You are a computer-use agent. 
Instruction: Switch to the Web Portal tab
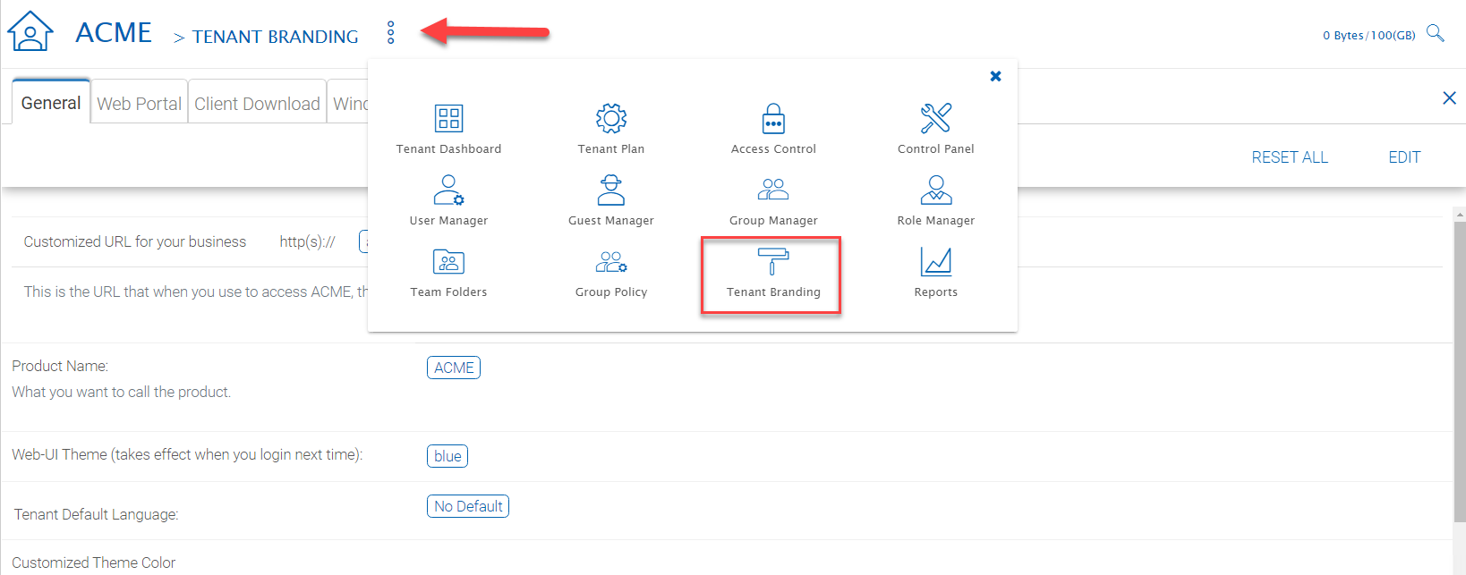[139, 104]
